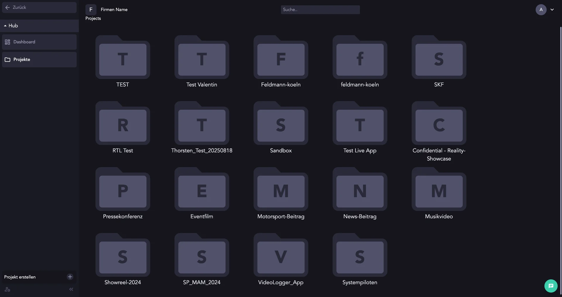562x297 pixels.
Task: Click the user avatar A
Action: click(541, 10)
